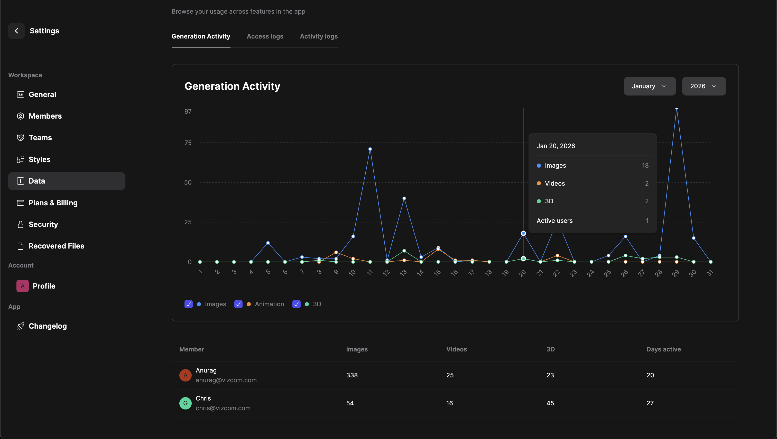The image size is (777, 439).
Task: Uncheck the Images series checkbox
Action: (x=188, y=304)
